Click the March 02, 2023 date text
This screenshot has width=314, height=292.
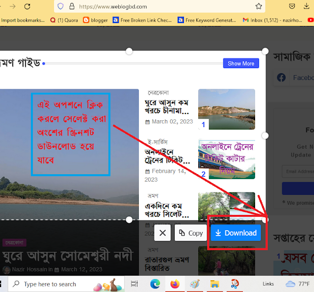(x=172, y=121)
